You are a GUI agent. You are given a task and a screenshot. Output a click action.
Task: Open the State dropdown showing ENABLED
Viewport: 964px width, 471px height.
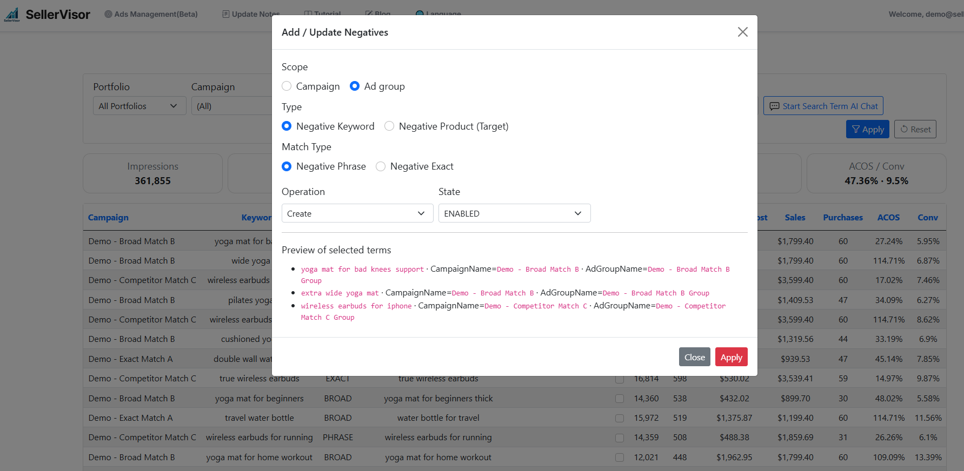pos(514,213)
